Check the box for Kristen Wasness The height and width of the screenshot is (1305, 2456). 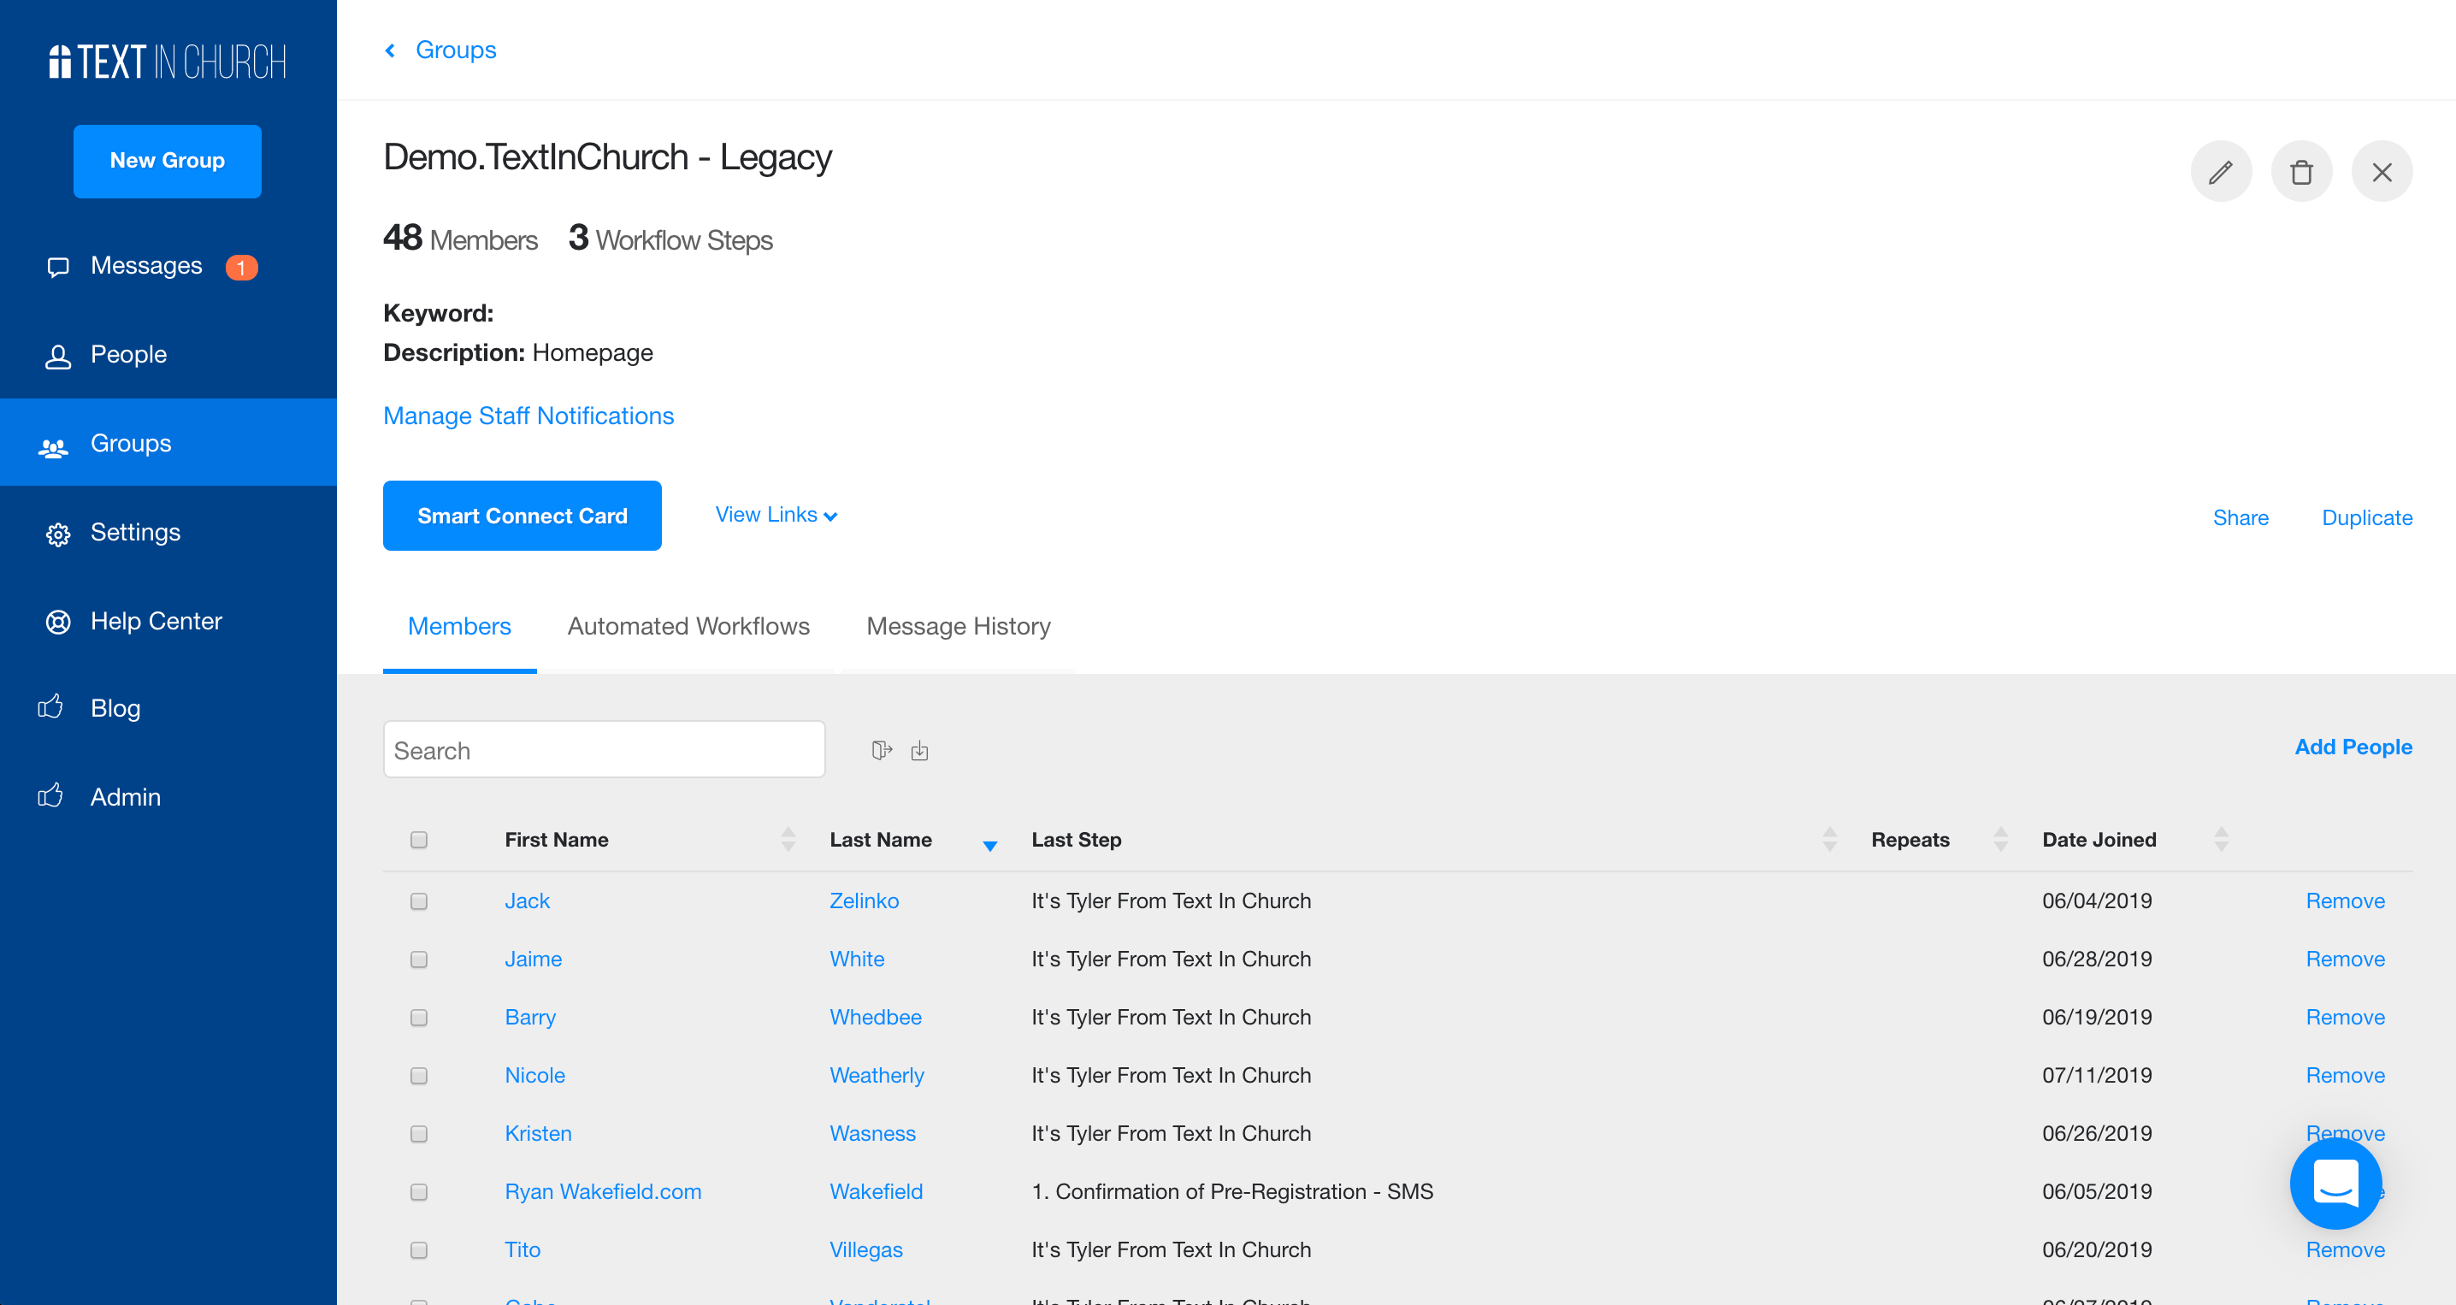pyautogui.click(x=418, y=1133)
